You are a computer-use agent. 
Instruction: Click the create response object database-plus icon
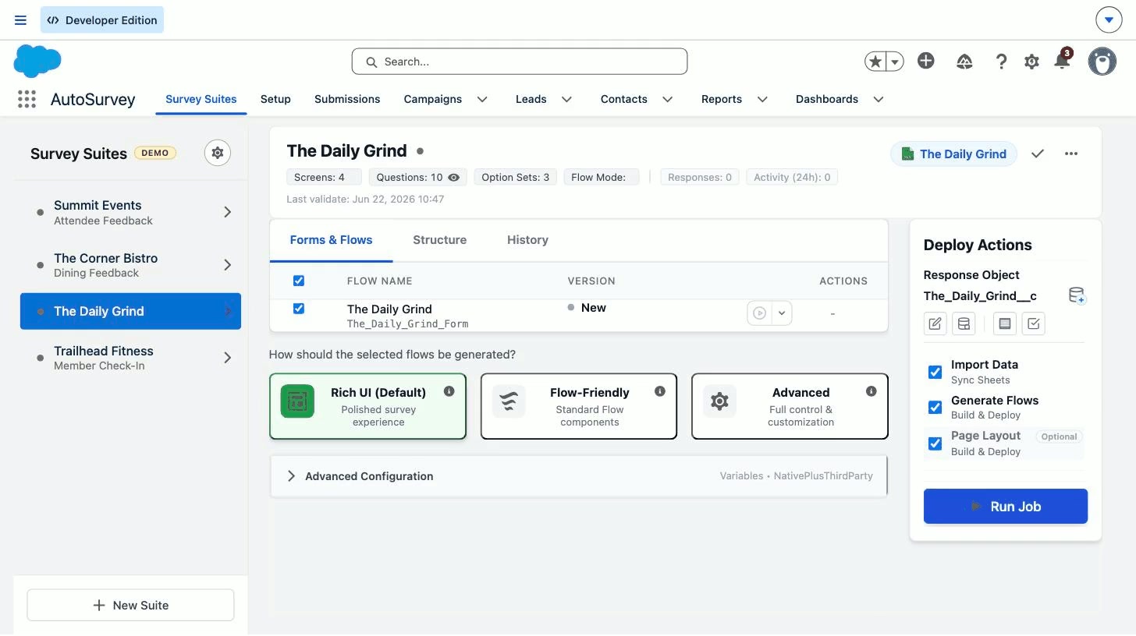pos(1077,296)
